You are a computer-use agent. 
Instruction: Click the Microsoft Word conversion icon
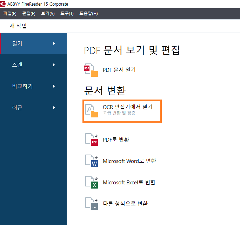[x=92, y=161]
